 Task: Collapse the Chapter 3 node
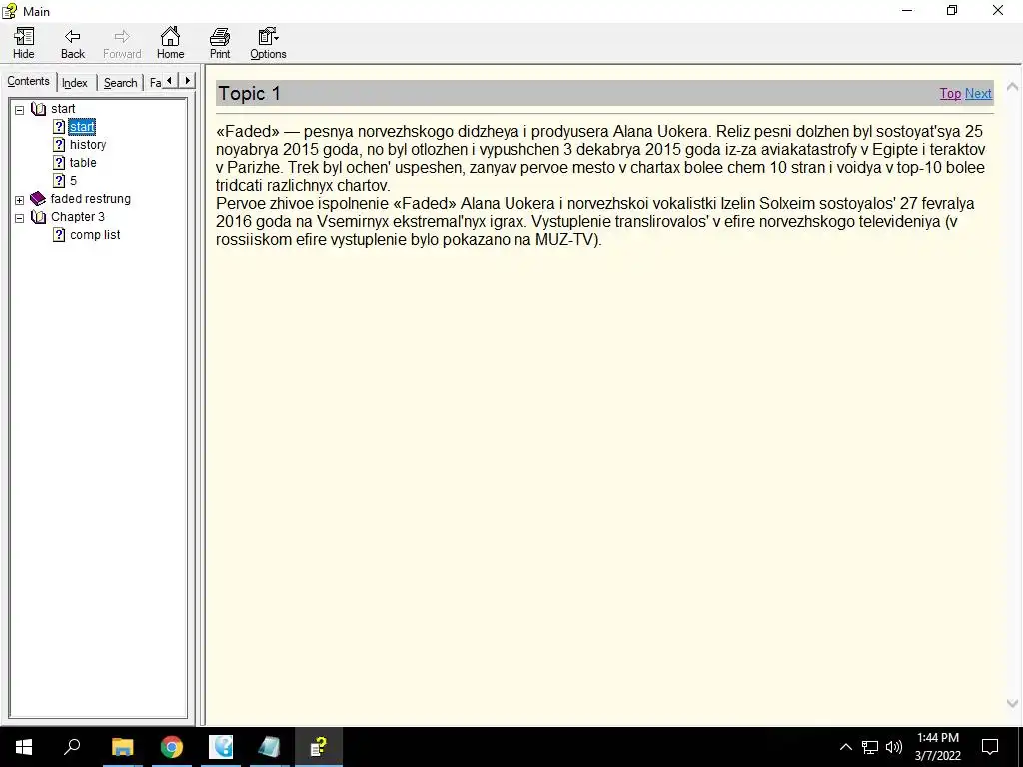pyautogui.click(x=20, y=218)
